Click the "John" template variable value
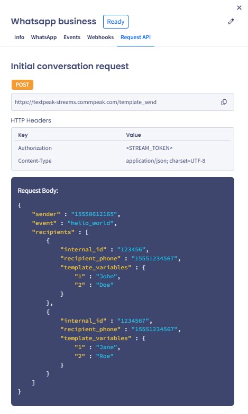The width and height of the screenshot is (248, 414). pyautogui.click(x=107, y=277)
